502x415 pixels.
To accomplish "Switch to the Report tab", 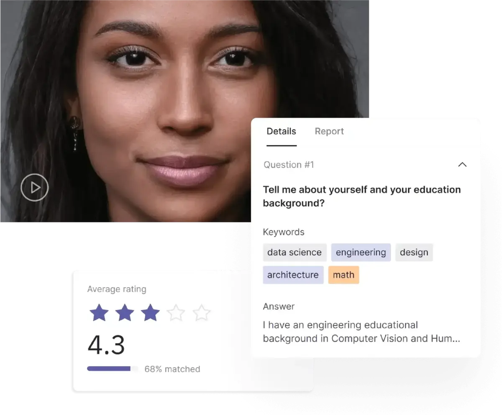I will (x=329, y=131).
